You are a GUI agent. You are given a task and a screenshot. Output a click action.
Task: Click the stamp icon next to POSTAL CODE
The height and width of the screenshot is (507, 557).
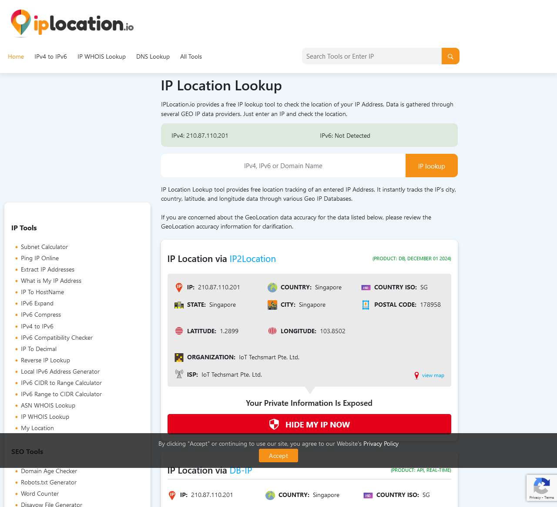pos(366,305)
